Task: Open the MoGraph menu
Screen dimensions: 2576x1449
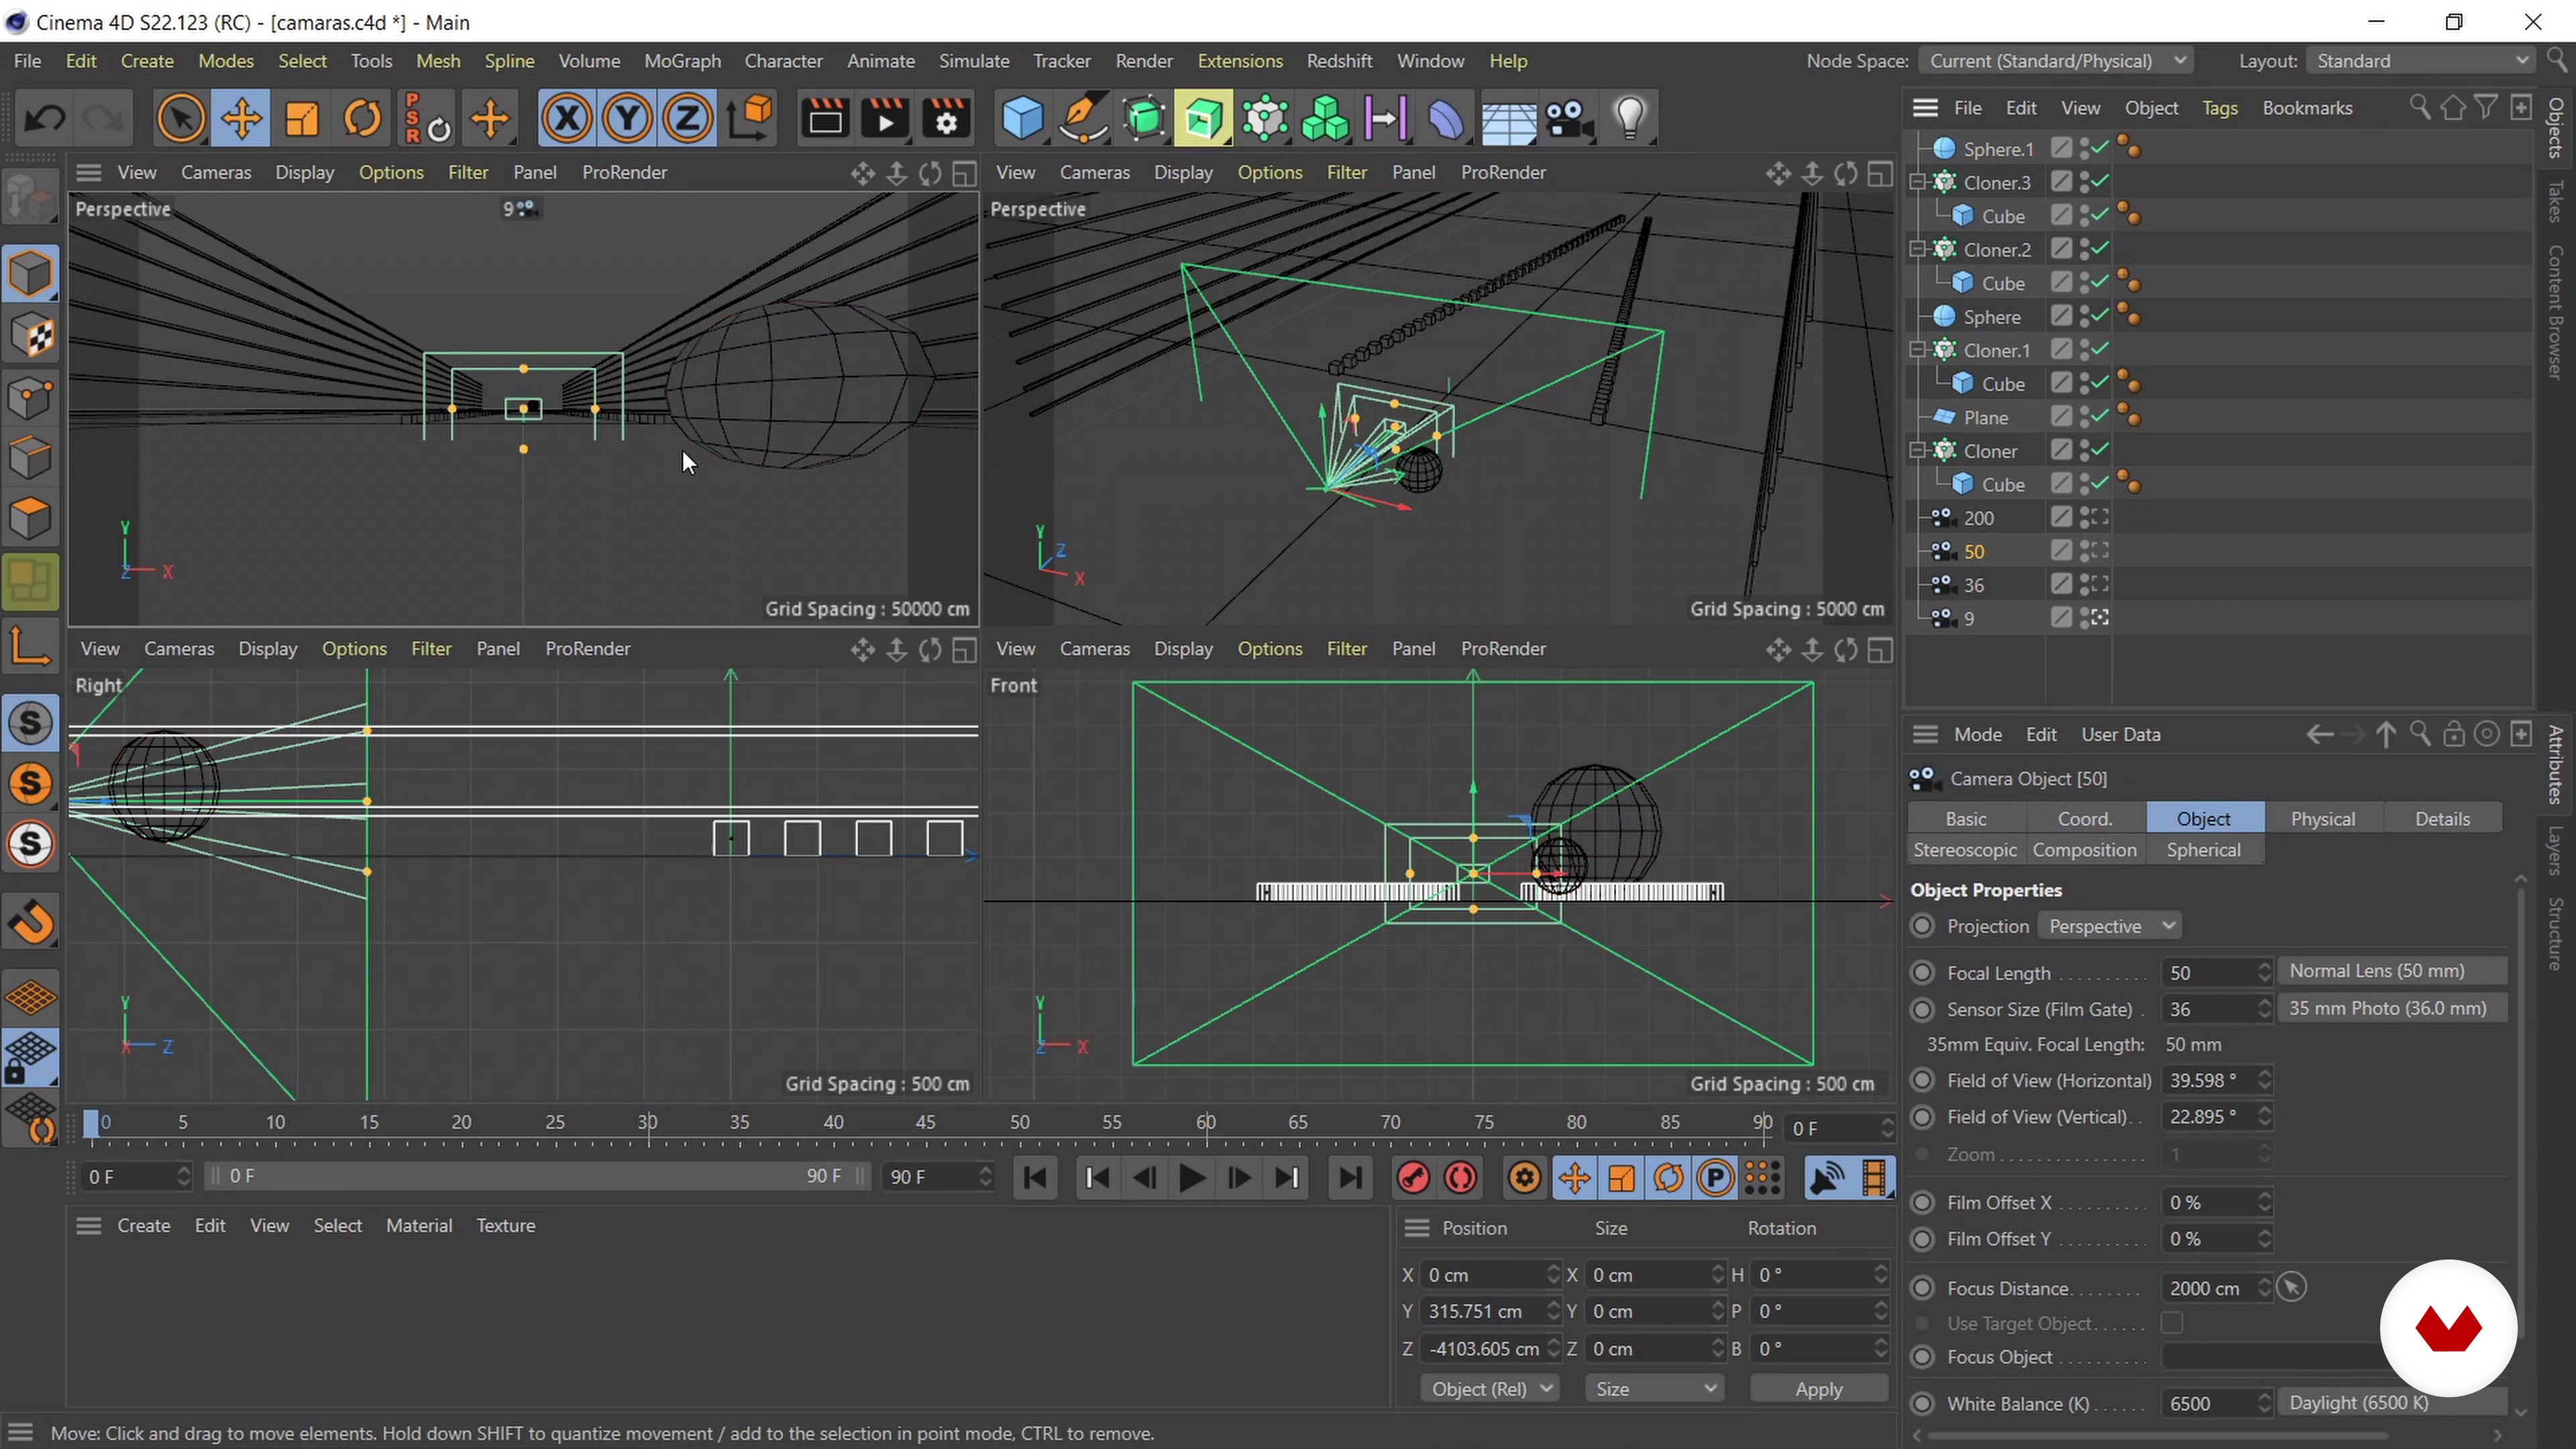Action: coord(682,61)
